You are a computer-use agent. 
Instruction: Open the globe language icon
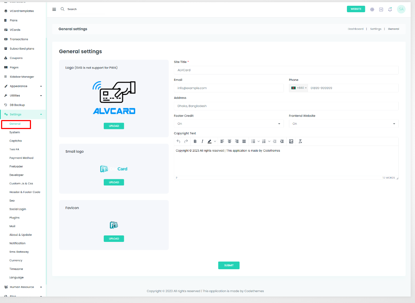click(372, 9)
